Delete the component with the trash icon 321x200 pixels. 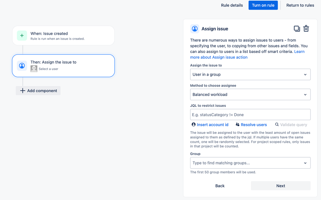(306, 29)
